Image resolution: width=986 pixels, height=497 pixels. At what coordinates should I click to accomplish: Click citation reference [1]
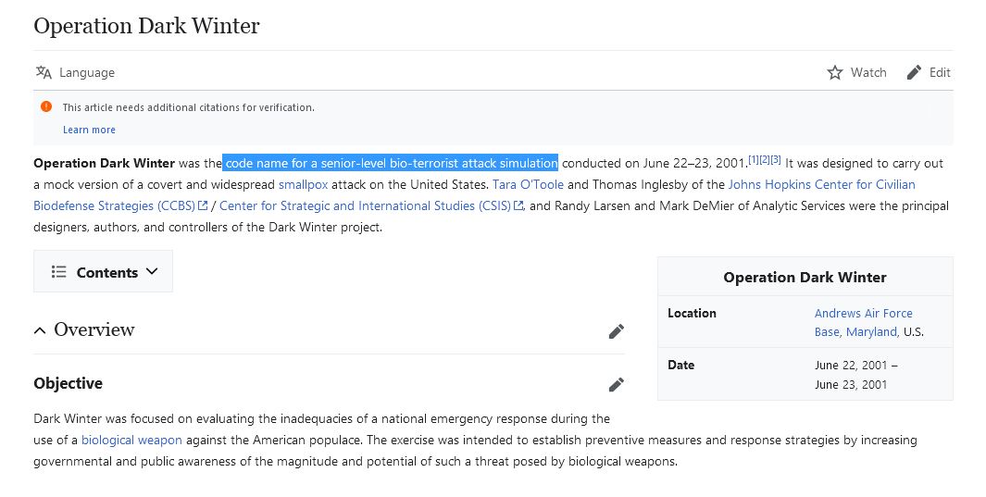tap(754, 159)
